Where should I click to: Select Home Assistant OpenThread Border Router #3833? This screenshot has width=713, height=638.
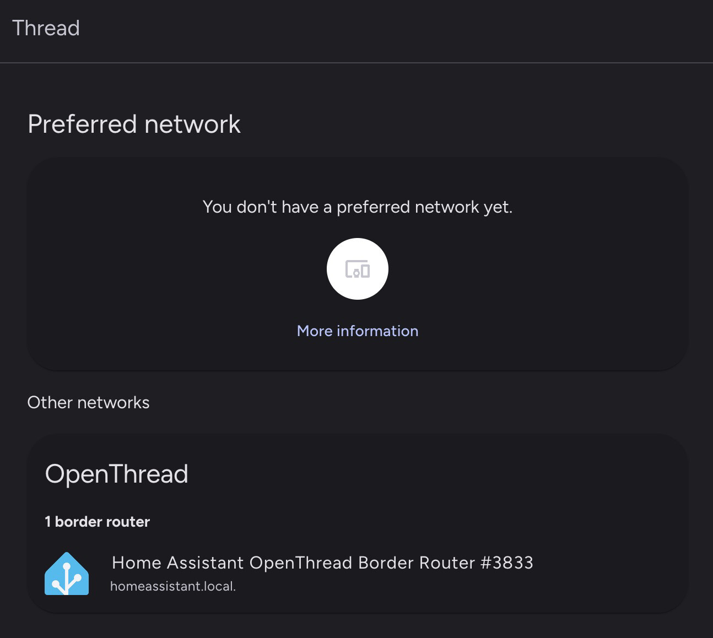pos(322,563)
